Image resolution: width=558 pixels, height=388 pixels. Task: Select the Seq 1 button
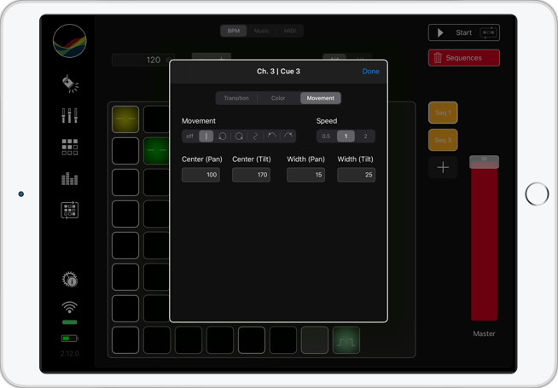tap(443, 113)
